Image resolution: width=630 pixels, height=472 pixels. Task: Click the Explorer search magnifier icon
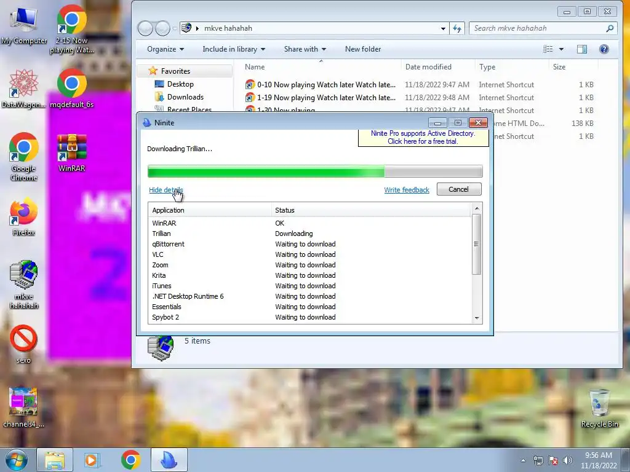(x=610, y=28)
